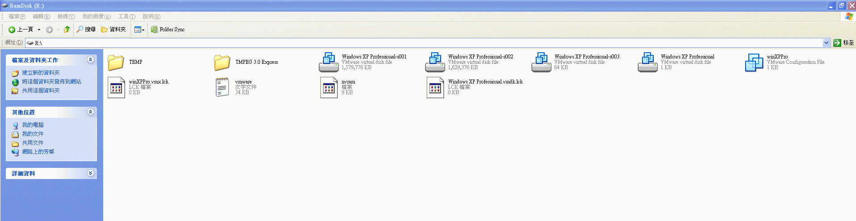The width and height of the screenshot is (856, 221).
Task: Open the 工具(T) menu
Action: [x=127, y=17]
